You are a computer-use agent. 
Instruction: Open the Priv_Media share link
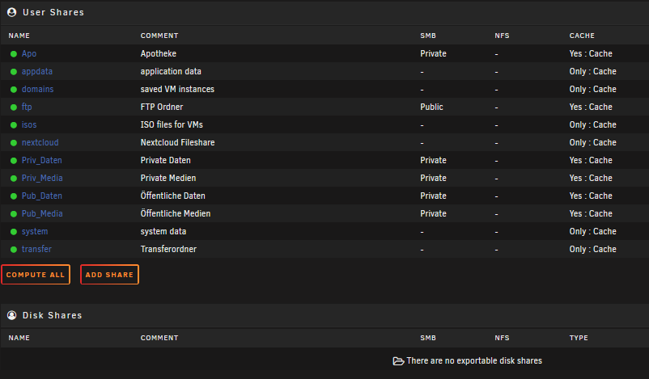(x=42, y=178)
